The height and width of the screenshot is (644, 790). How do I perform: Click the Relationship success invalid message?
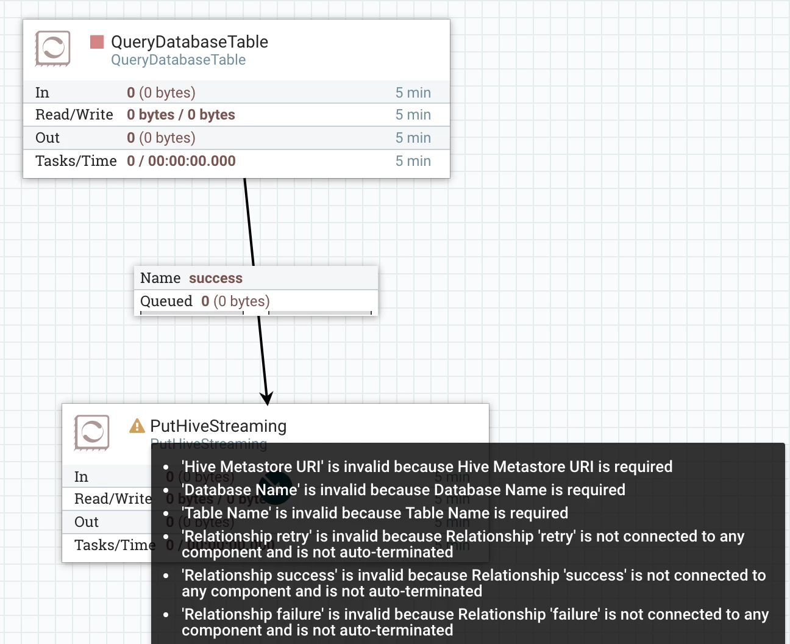(474, 583)
